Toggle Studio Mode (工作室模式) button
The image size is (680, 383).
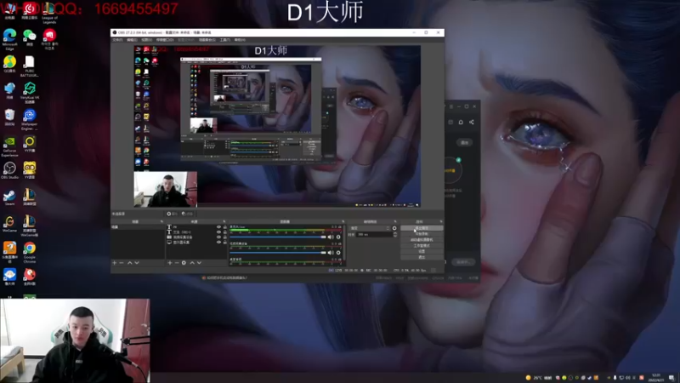click(x=422, y=245)
